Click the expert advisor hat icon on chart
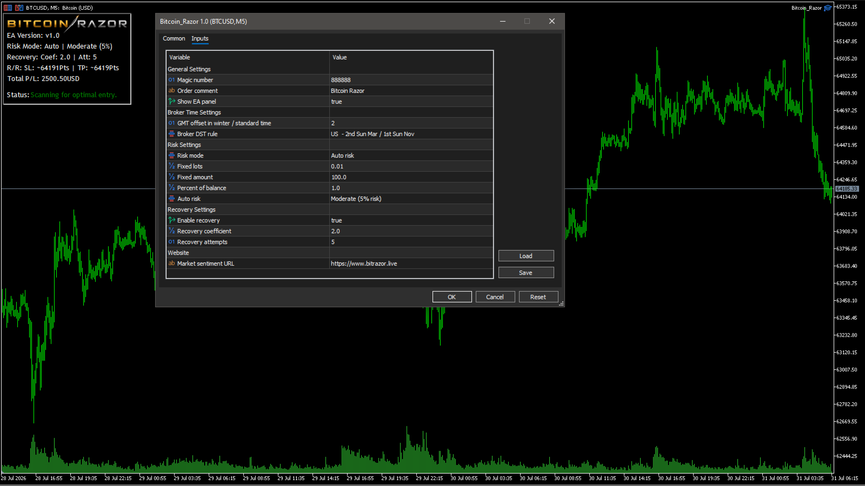Image resolution: width=865 pixels, height=486 pixels. point(828,8)
